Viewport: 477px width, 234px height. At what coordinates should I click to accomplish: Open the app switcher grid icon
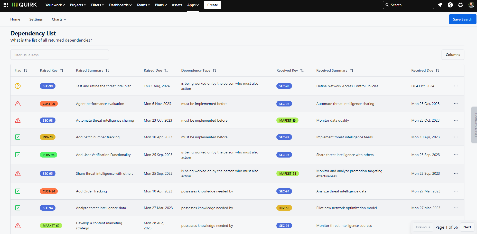[x=6, y=5]
